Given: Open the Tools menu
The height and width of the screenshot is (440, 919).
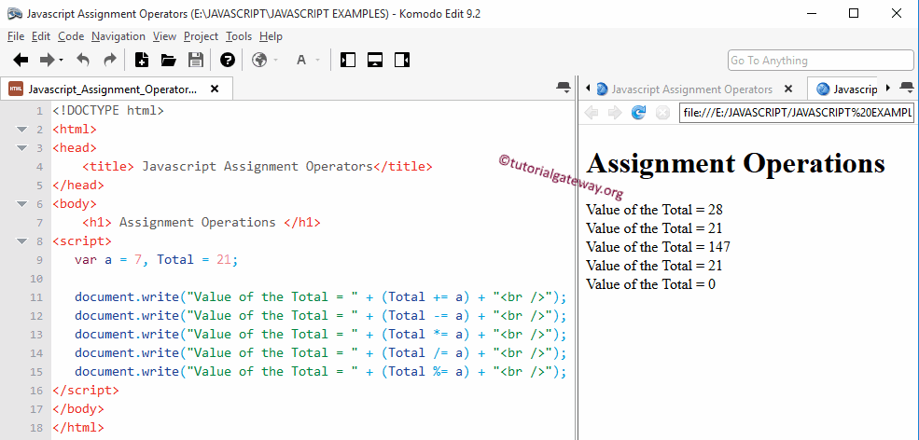Looking at the screenshot, I should coord(239,36).
